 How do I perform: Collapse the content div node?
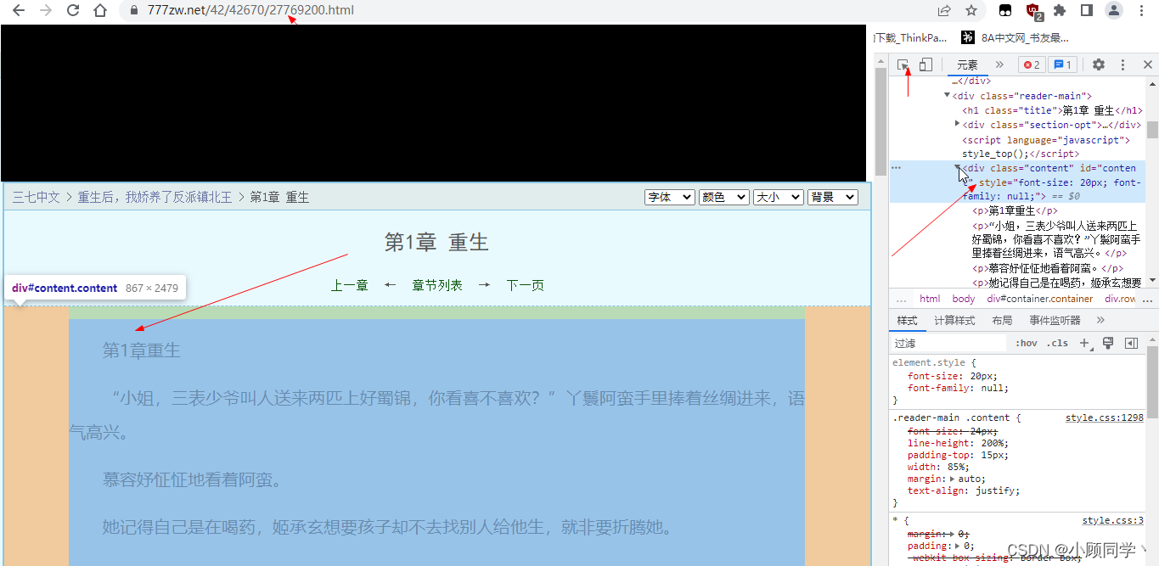[x=957, y=167]
